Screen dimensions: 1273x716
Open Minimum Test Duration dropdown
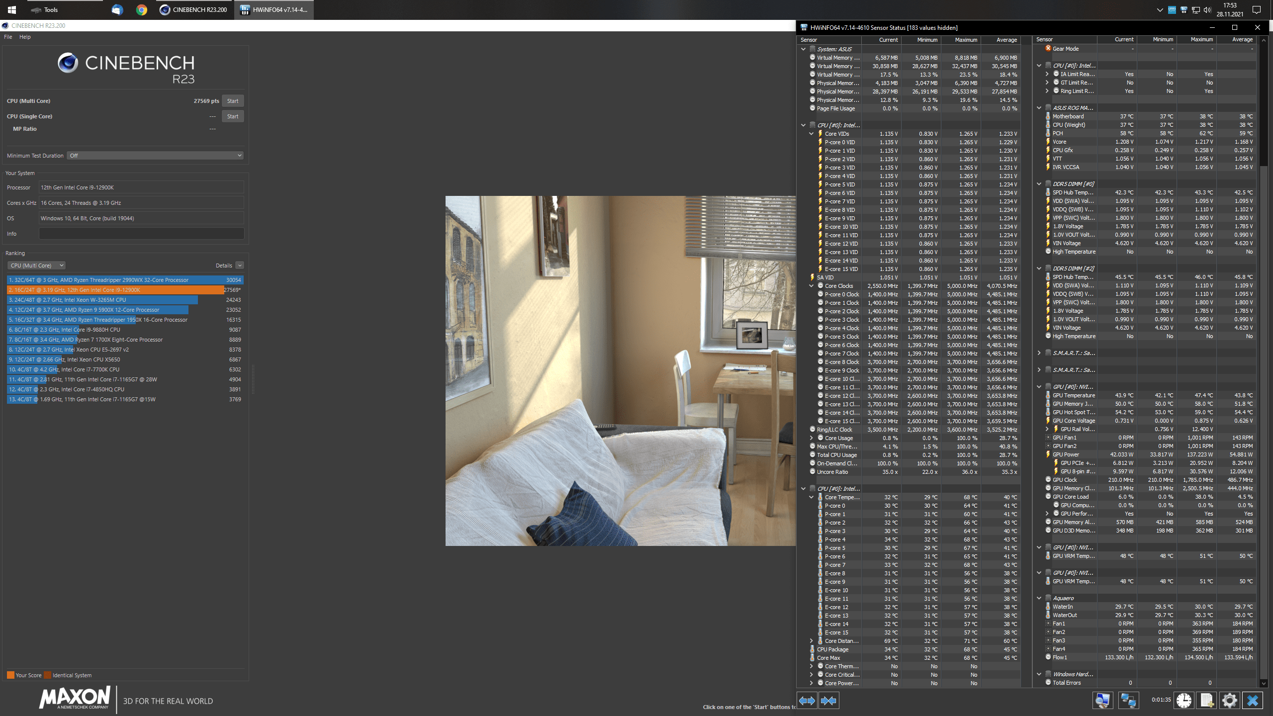(x=156, y=156)
